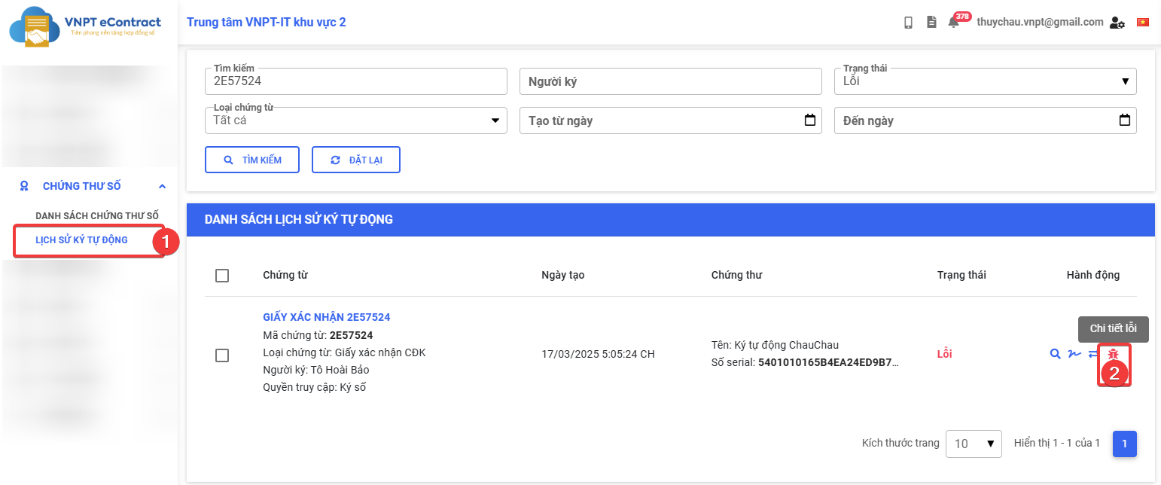Click DANH SÁCH LỊCH SỬ KÝ TỰ ĐỘNG heading
The image size is (1161, 485).
(299, 220)
